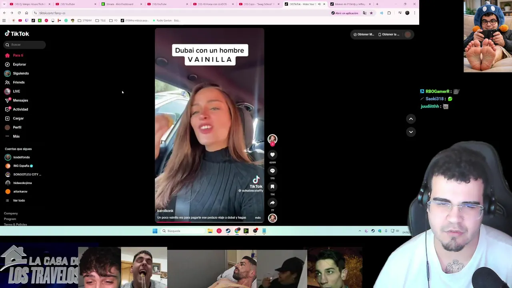Mute the TikTok tab audio icon

319,4
